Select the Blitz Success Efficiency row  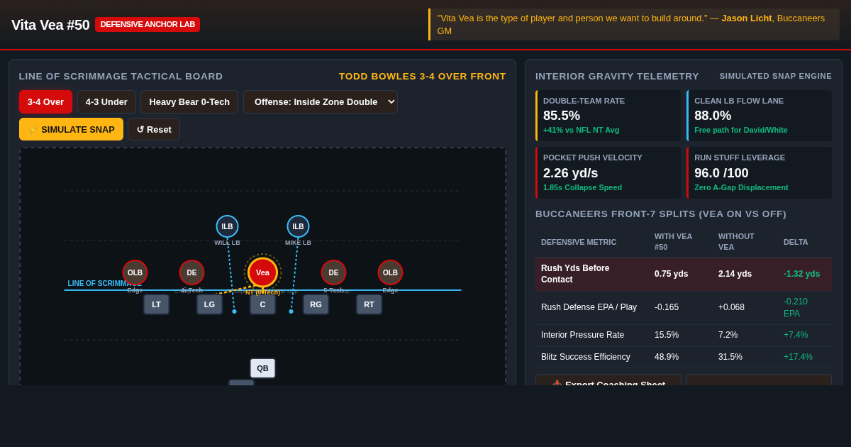tap(684, 357)
